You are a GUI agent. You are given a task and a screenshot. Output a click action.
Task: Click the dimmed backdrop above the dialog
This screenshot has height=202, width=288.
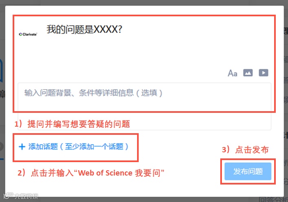pos(144,2)
